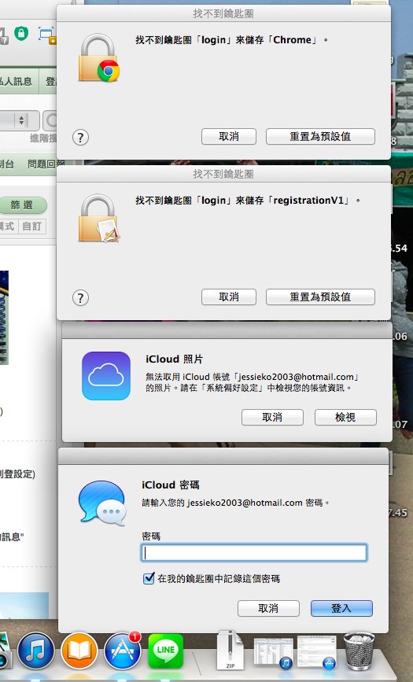Viewport: 413px width, 682px height.
Task: Toggle the remember-password-in-keychain checkbox
Action: 149,578
